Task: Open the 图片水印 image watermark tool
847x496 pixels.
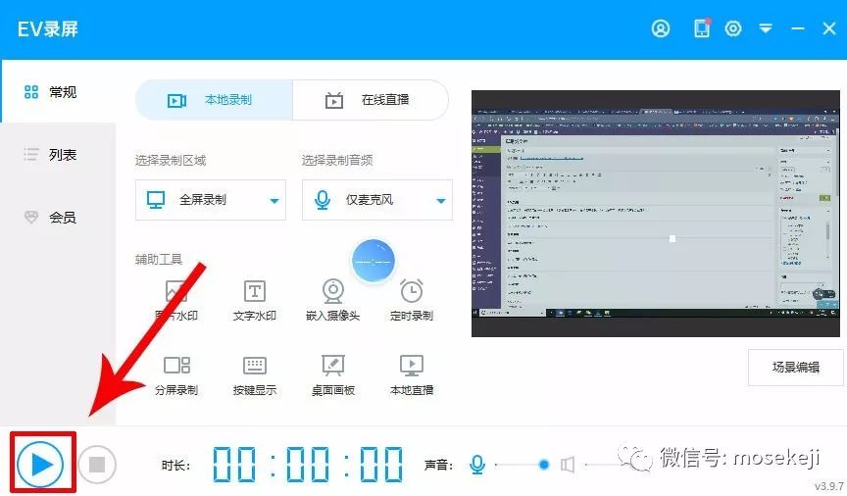Action: (176, 300)
